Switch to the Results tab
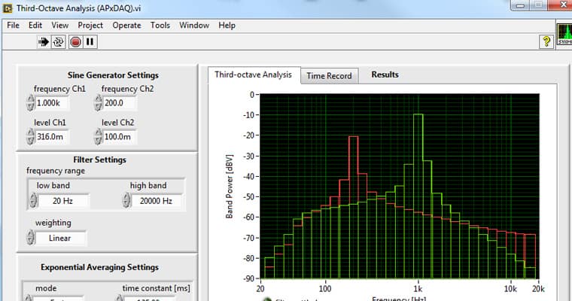This screenshot has width=572, height=301. point(385,74)
